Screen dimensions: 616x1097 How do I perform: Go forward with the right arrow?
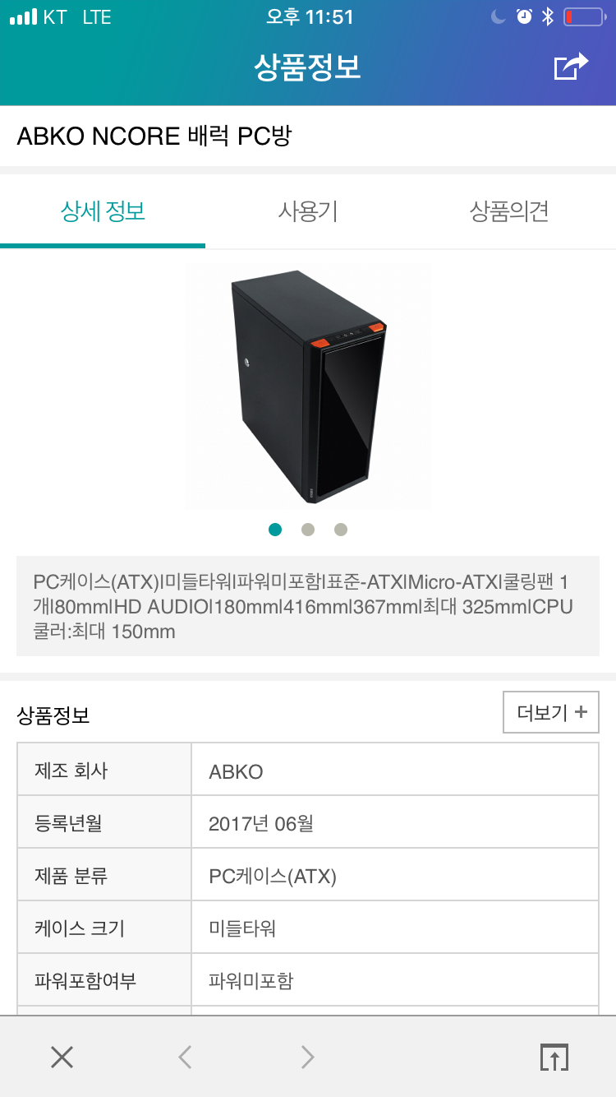point(308,1057)
